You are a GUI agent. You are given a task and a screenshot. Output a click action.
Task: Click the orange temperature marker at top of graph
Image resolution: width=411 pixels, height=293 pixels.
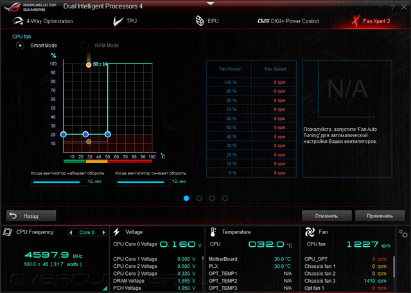(x=89, y=65)
